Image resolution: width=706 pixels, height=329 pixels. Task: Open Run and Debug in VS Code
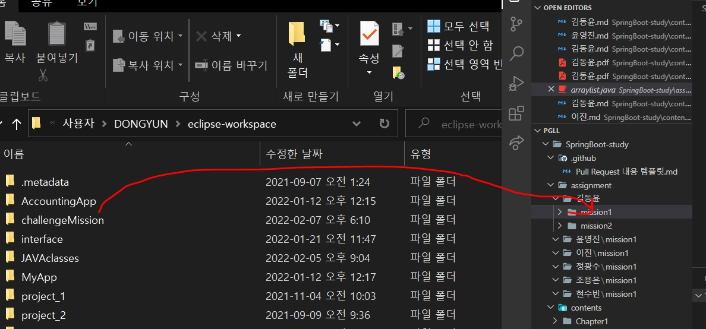[516, 84]
